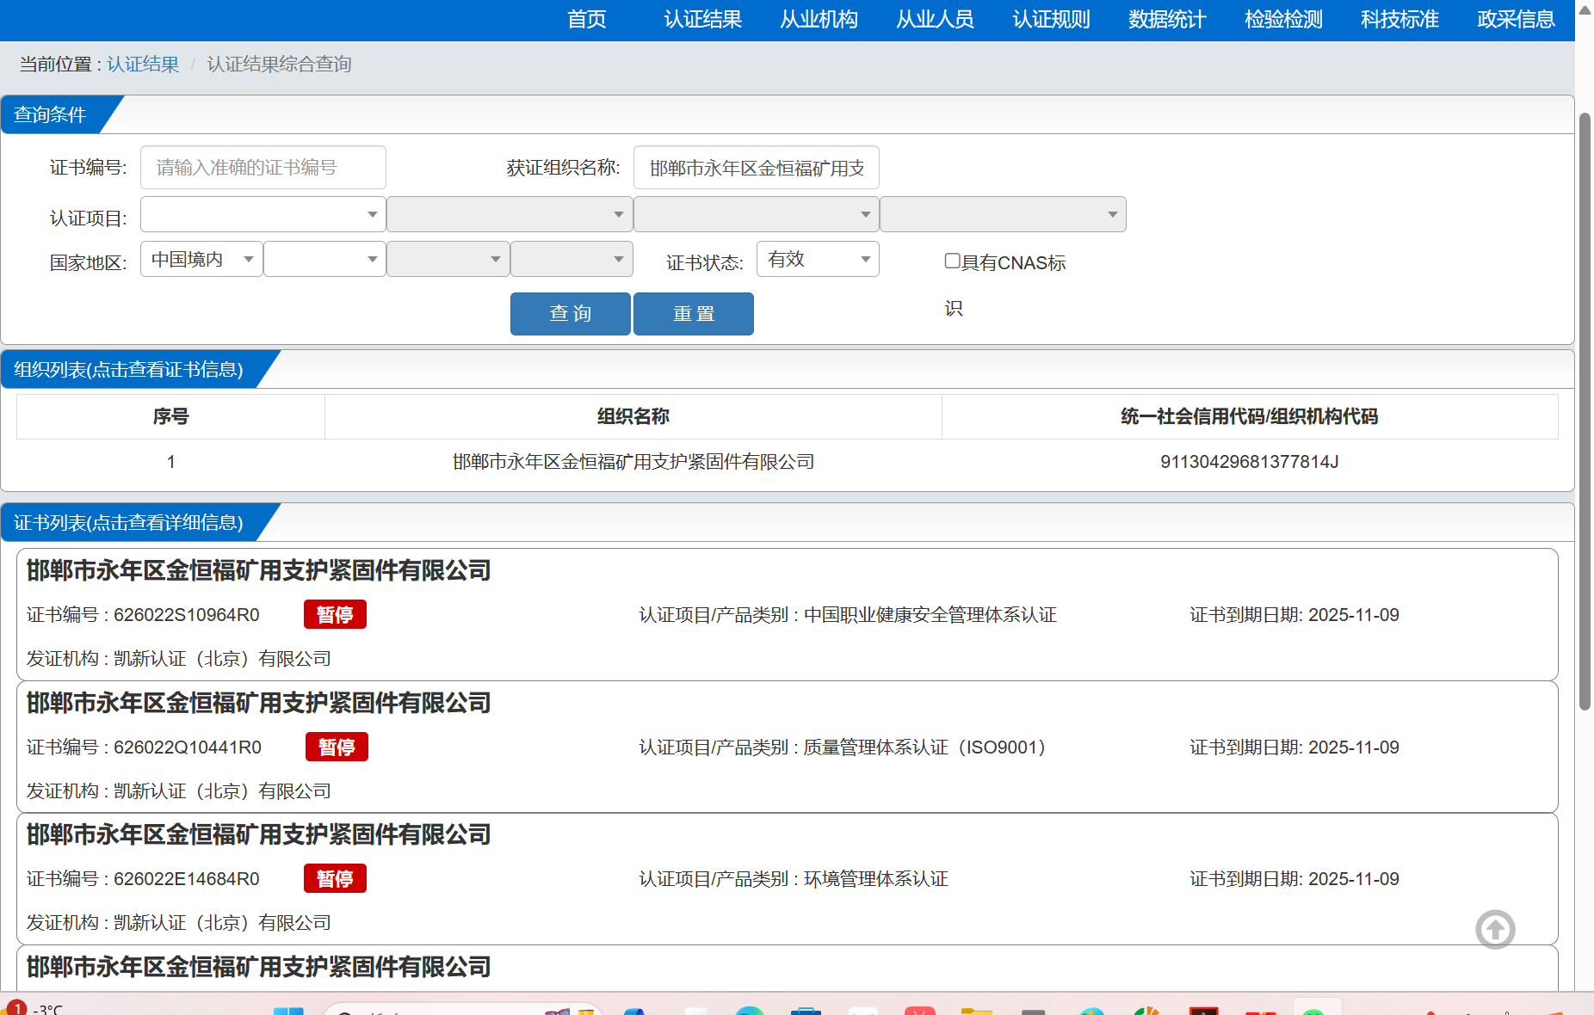The height and width of the screenshot is (1015, 1594).
Task: Click the 证书列表 panel header
Action: coord(129,522)
